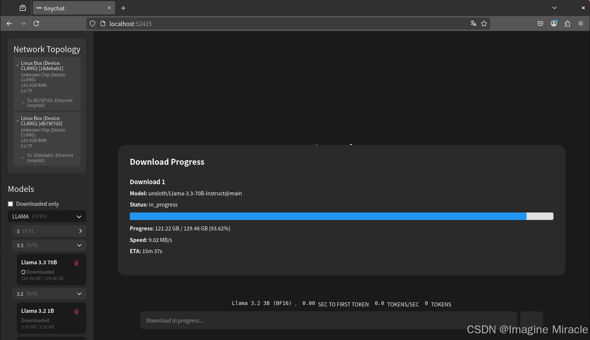Viewport: 590px width, 340px height.
Task: List all tabs dropdown arrow
Action: (555, 8)
